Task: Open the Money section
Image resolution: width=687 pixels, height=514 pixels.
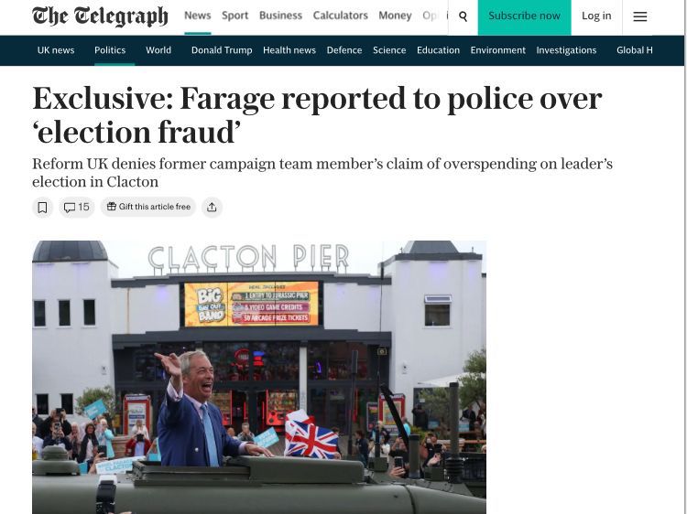Action: coord(395,16)
